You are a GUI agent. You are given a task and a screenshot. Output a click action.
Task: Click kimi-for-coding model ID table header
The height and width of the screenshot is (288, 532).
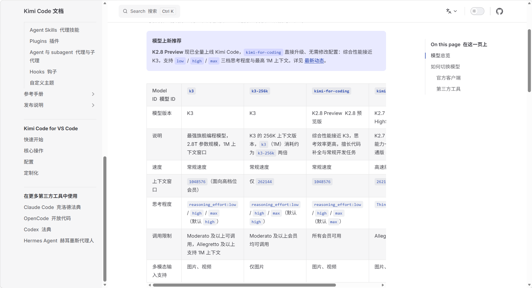(x=331, y=91)
